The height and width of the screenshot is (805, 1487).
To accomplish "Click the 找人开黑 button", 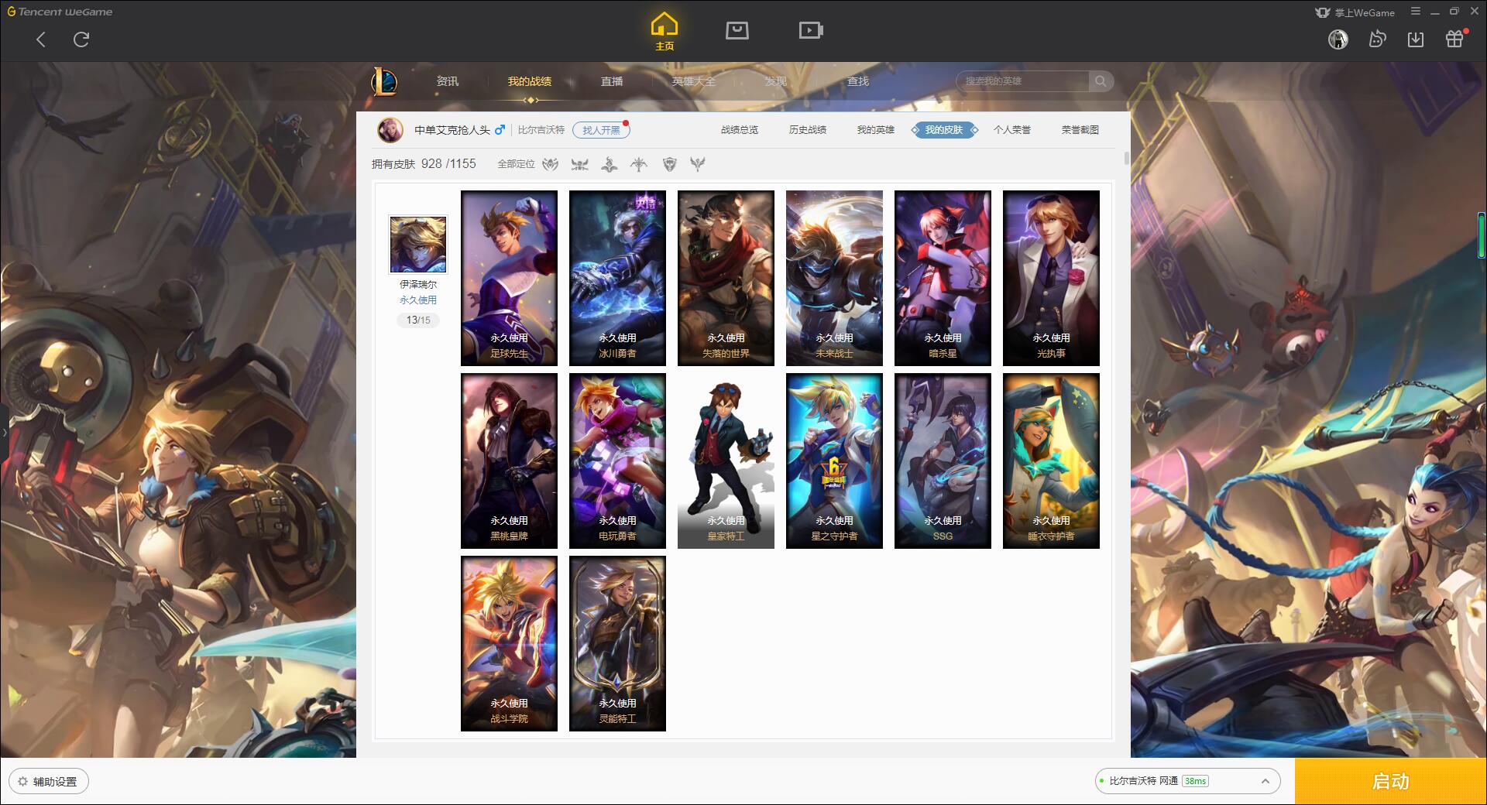I will 601,130.
